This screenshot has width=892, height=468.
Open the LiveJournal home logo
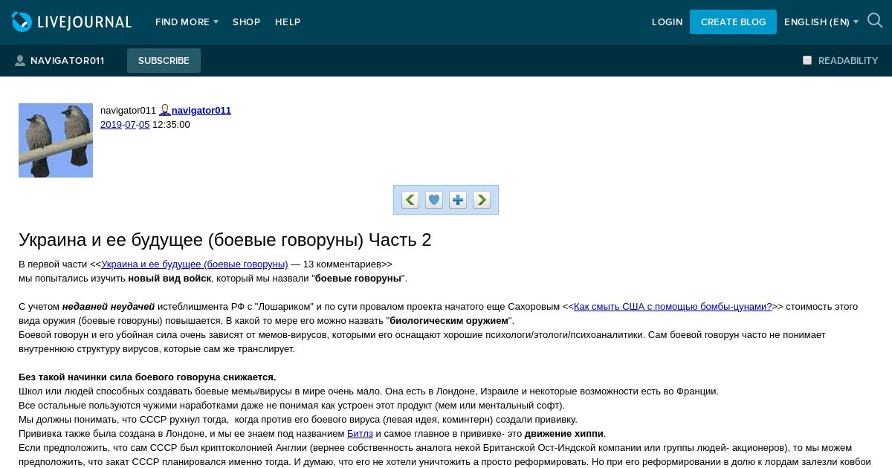[71, 22]
